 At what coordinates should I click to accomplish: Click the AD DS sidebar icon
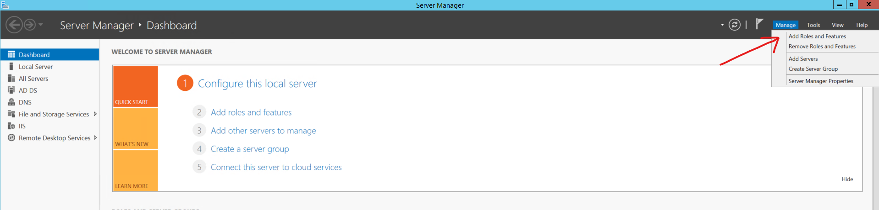(11, 90)
